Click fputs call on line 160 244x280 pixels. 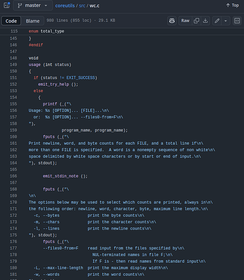pyautogui.click(x=49, y=137)
